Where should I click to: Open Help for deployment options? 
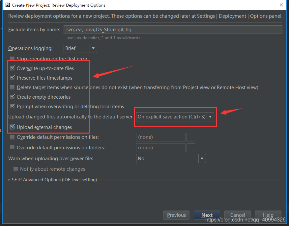[x=268, y=215]
